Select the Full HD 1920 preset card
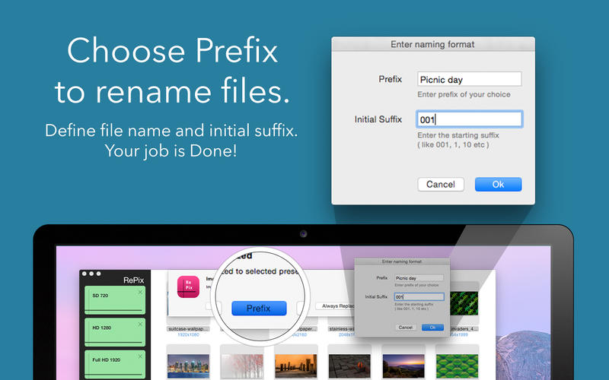This screenshot has width=609, height=380. [115, 365]
